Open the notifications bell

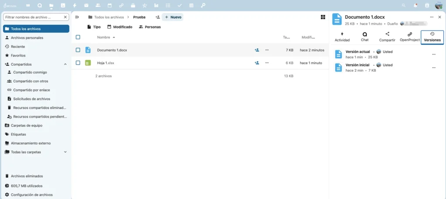pos(416,5)
